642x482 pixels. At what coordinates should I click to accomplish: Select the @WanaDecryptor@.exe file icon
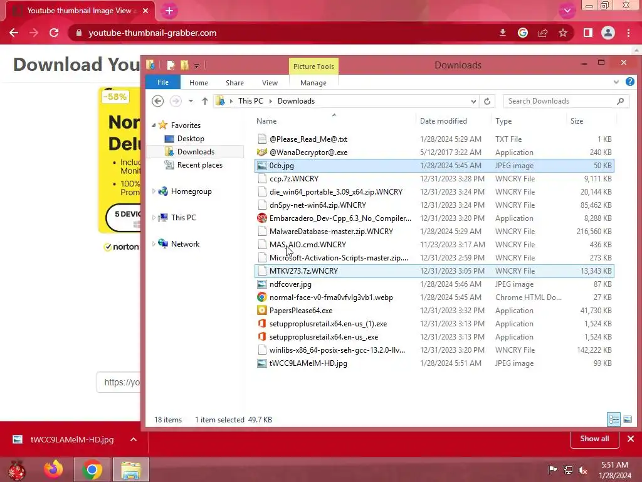coord(262,152)
